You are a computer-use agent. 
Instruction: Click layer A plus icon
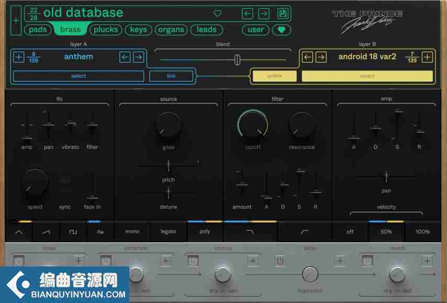coord(19,57)
